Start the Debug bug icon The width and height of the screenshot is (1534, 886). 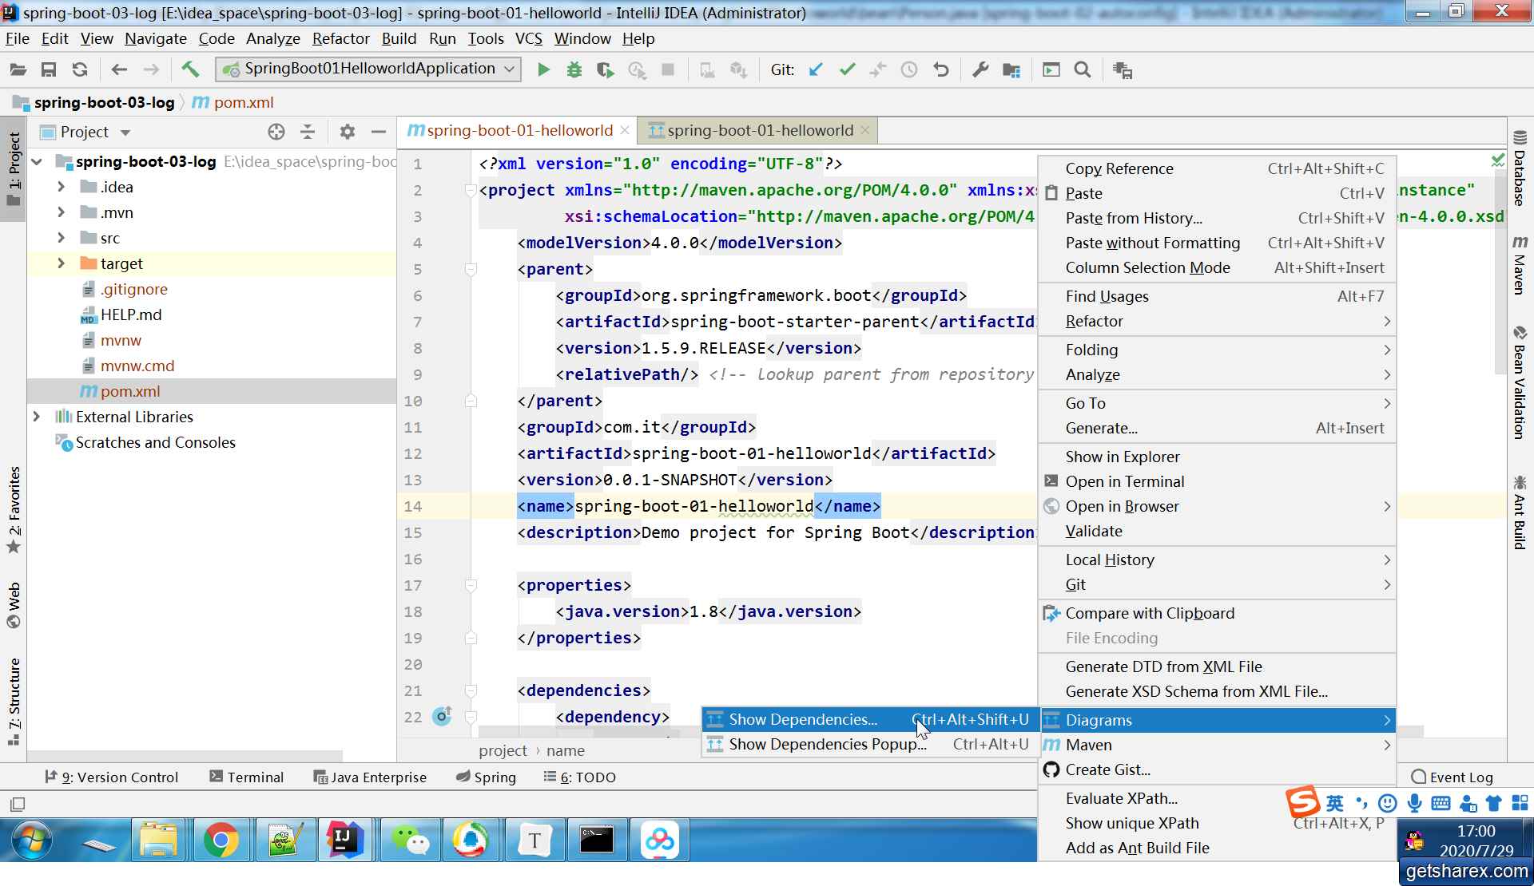coord(574,70)
